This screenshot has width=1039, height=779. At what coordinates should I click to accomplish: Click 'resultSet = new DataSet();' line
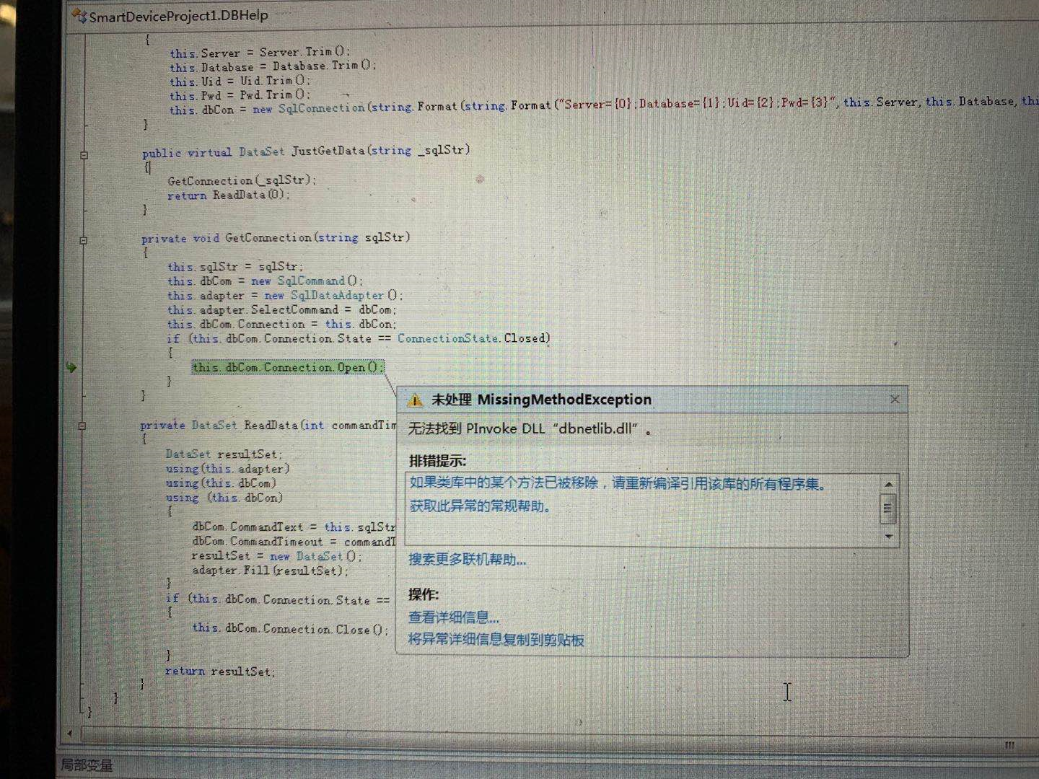coord(276,556)
